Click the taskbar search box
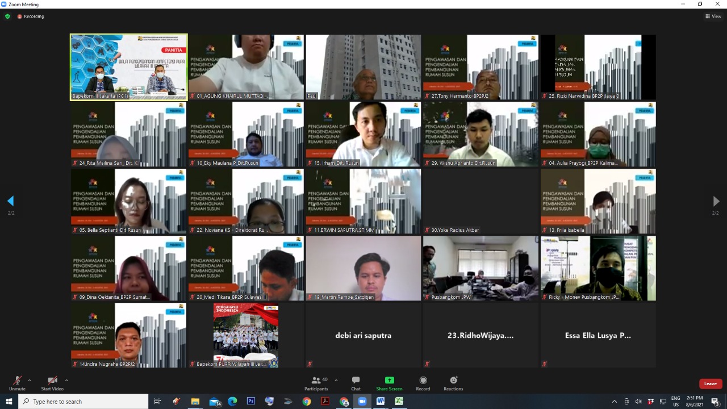727x409 pixels. point(84,402)
